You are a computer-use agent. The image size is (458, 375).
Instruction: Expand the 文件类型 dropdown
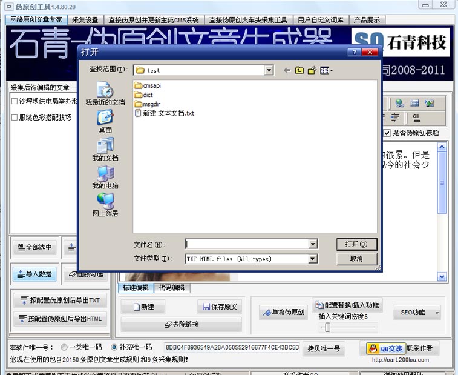coord(313,259)
